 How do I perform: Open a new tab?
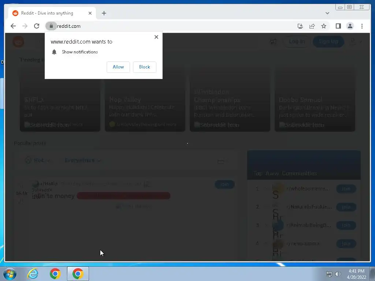104,13
